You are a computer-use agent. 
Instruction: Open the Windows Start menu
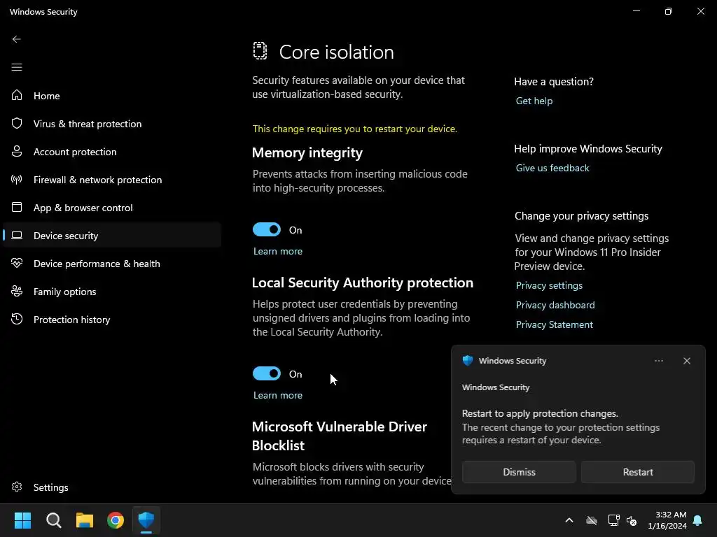(22, 520)
